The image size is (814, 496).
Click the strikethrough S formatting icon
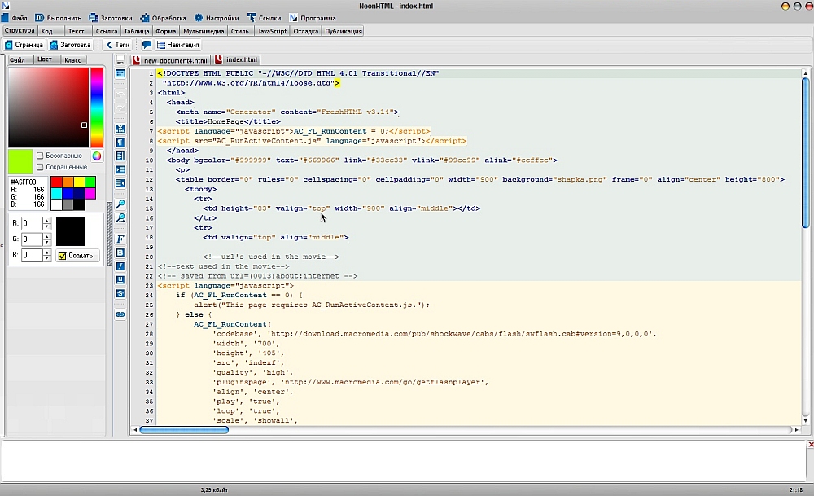tap(120, 293)
